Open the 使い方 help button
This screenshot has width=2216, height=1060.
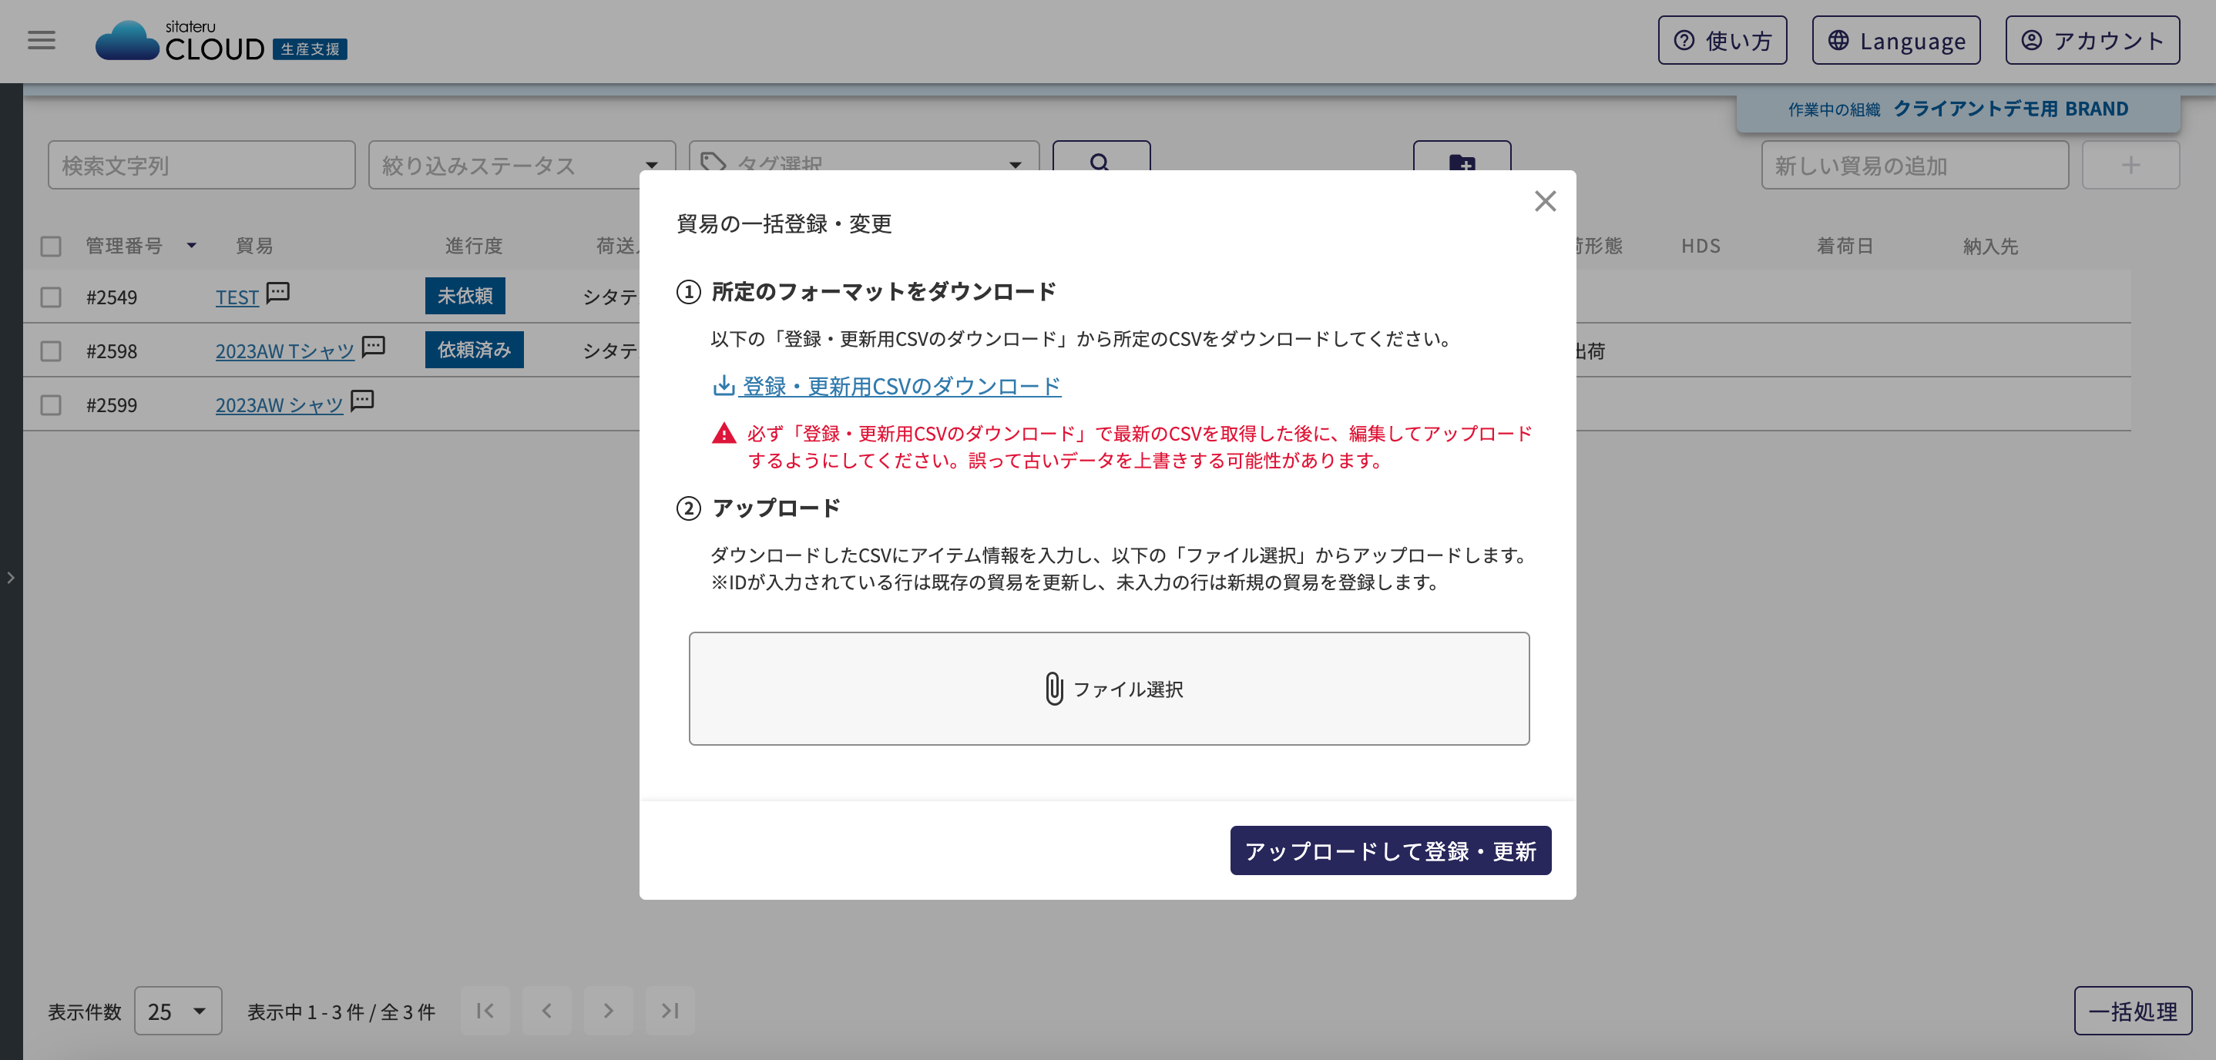(1722, 40)
